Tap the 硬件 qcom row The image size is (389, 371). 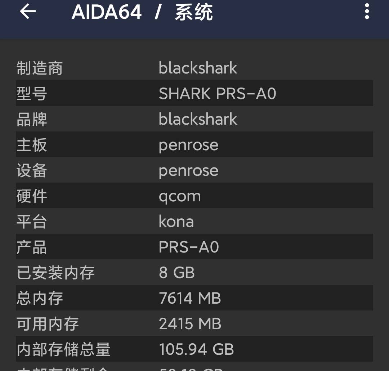point(194,196)
